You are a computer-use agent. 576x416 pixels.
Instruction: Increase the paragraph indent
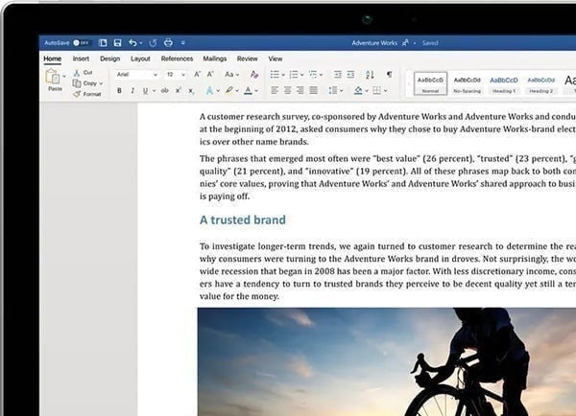coord(350,75)
